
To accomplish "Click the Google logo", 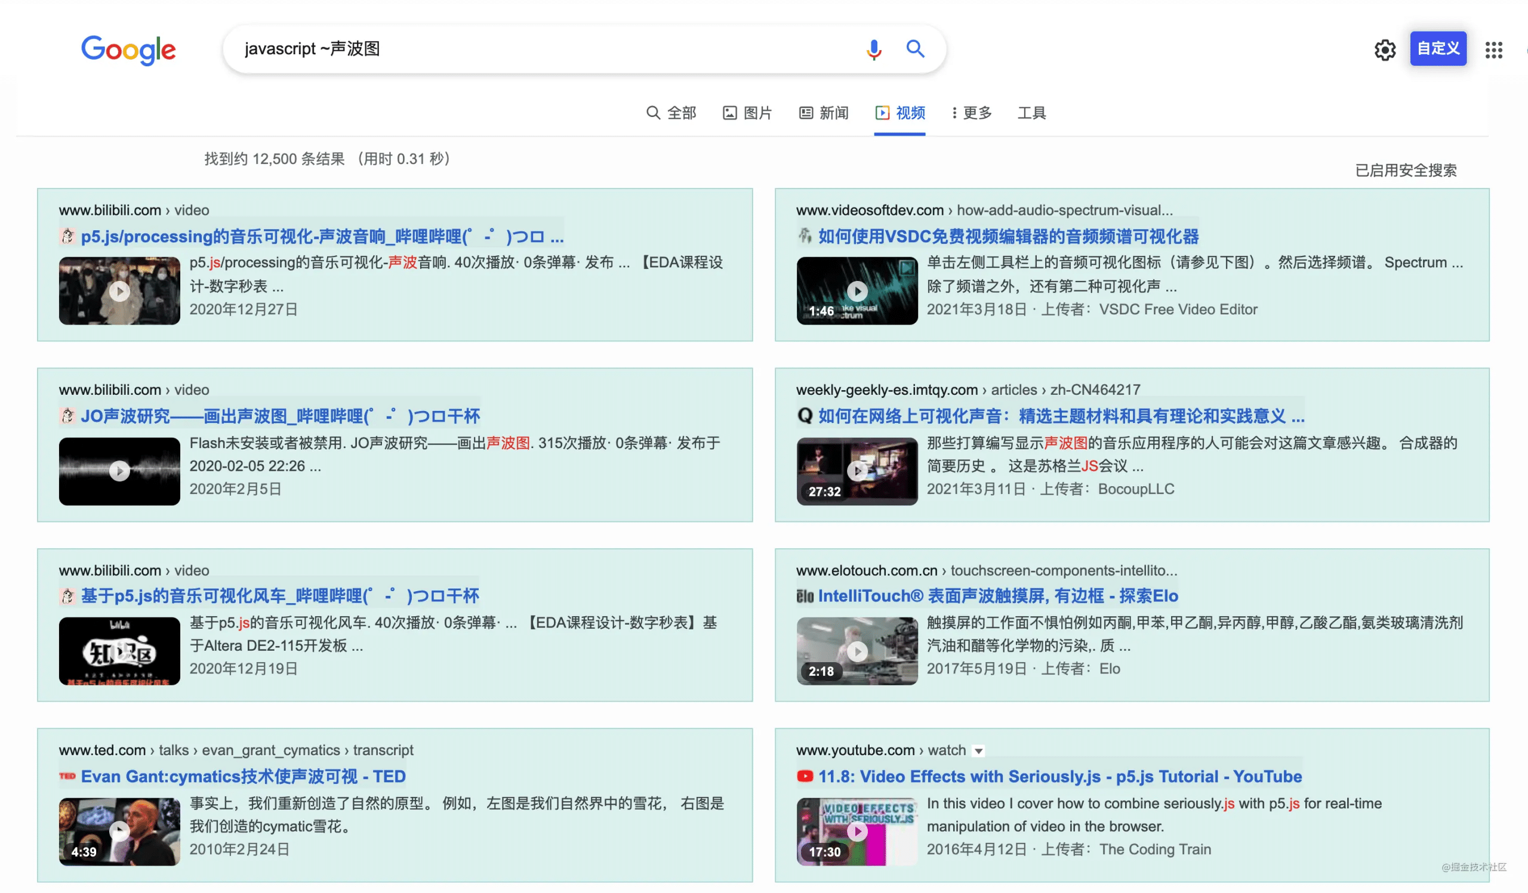I will coord(128,50).
